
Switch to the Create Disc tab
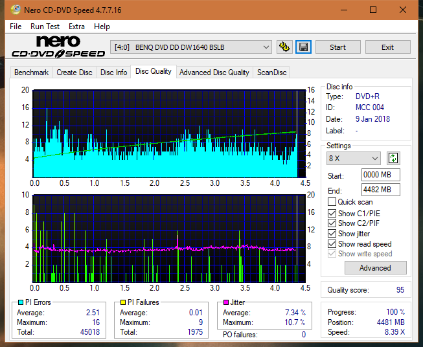74,73
